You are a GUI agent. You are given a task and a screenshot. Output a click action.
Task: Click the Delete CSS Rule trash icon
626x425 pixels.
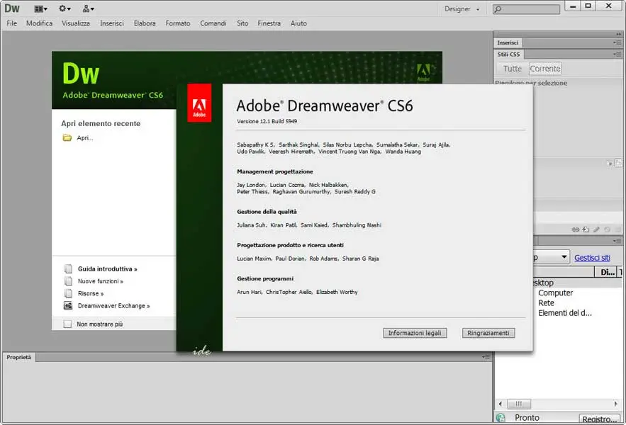pos(618,229)
